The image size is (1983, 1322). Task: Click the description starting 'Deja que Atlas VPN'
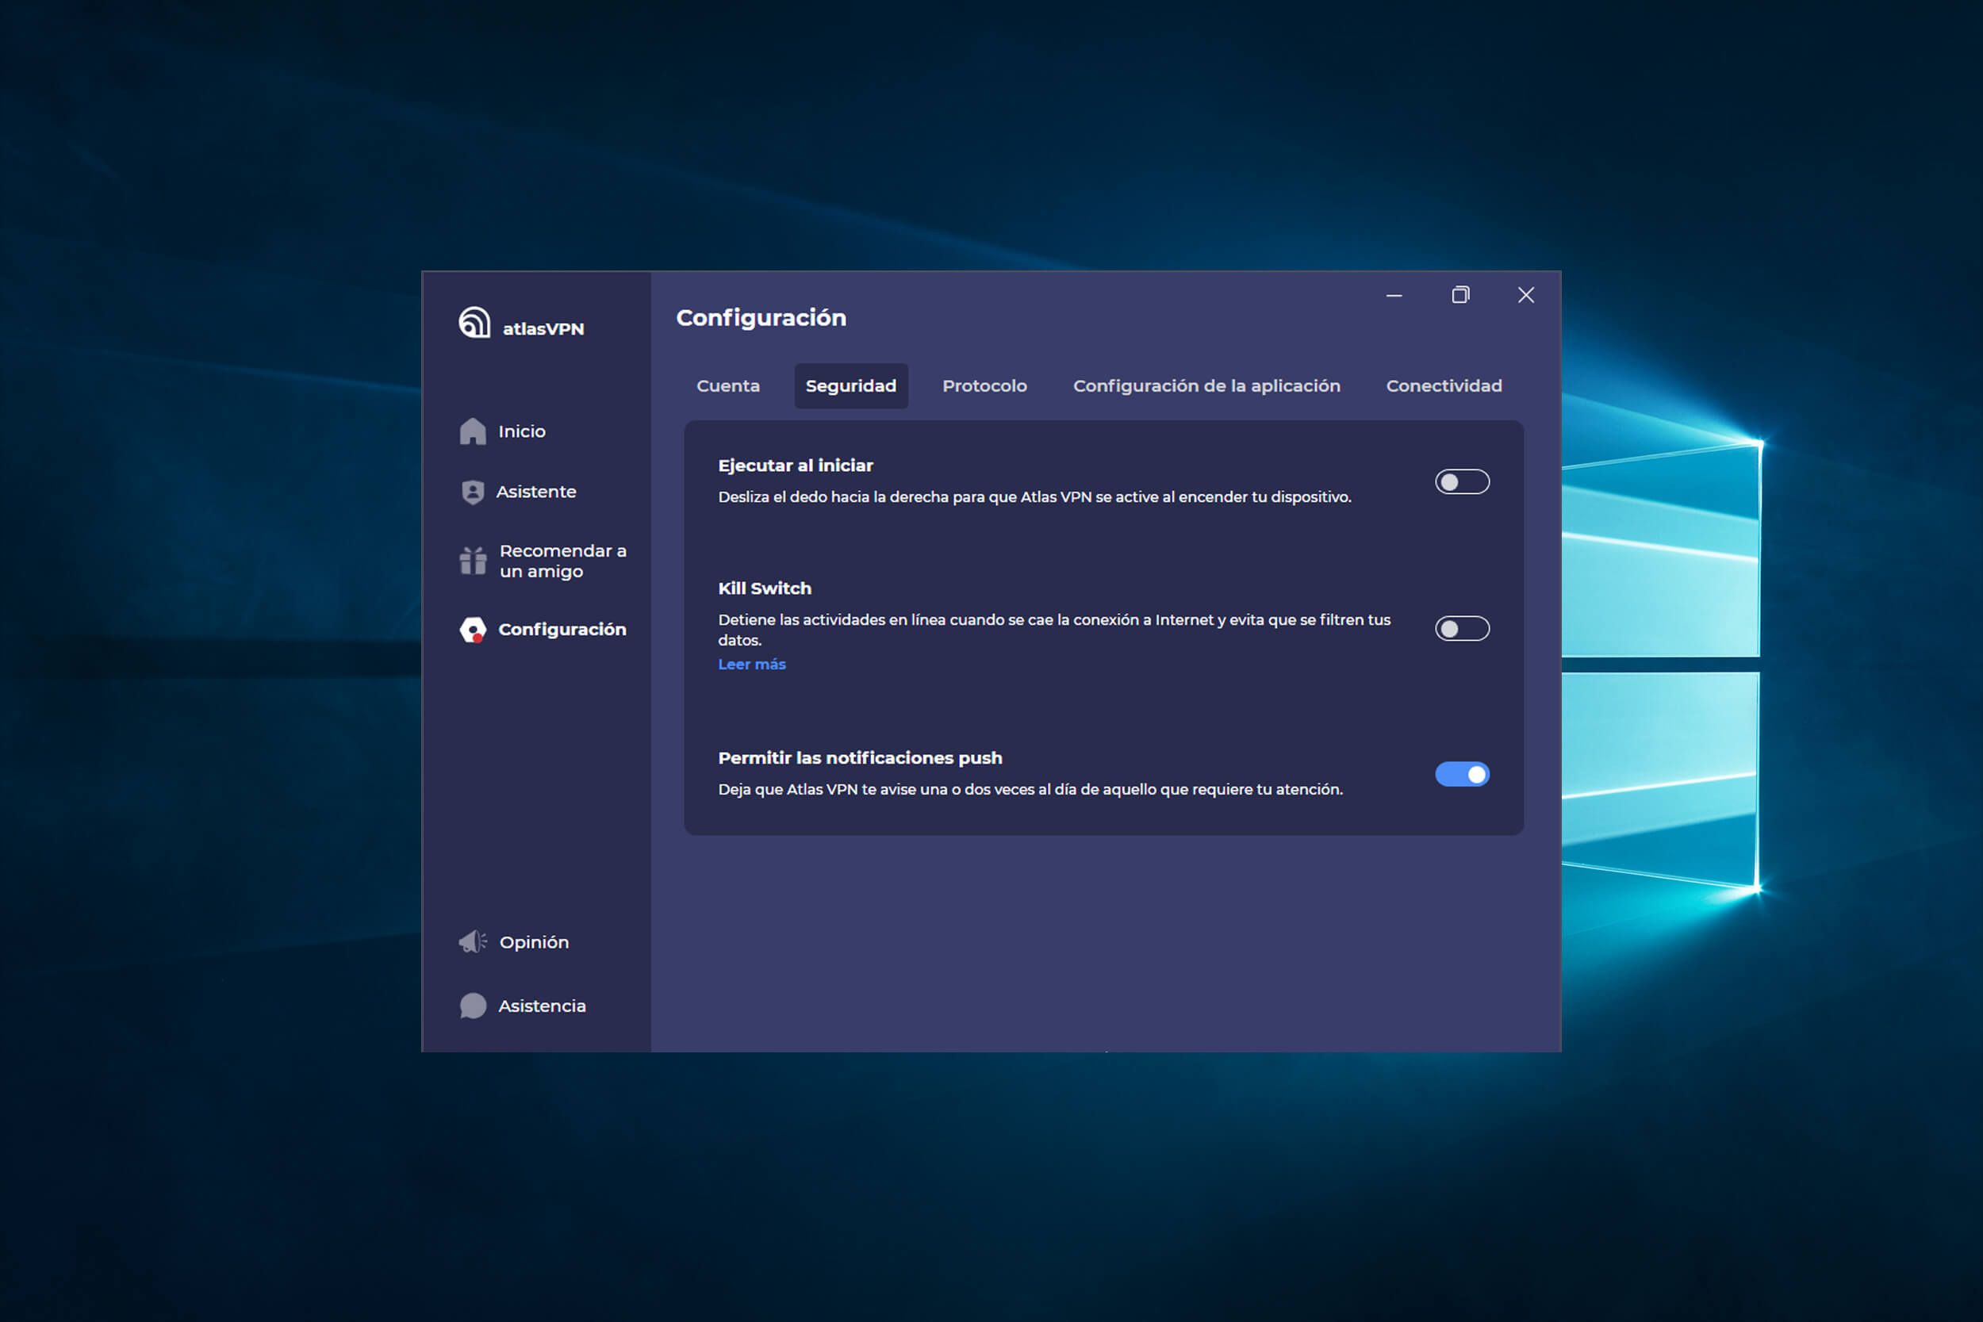[1030, 789]
